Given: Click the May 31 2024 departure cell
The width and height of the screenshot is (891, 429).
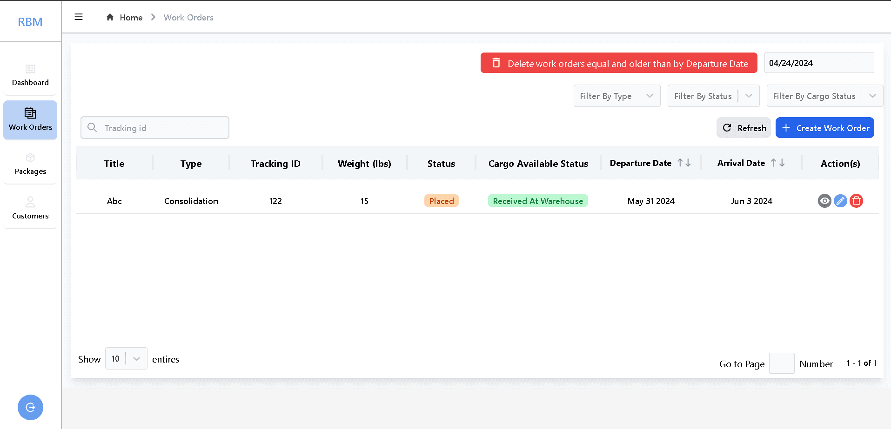Looking at the screenshot, I should (651, 201).
